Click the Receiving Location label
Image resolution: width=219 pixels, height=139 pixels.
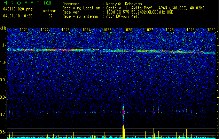81,8
